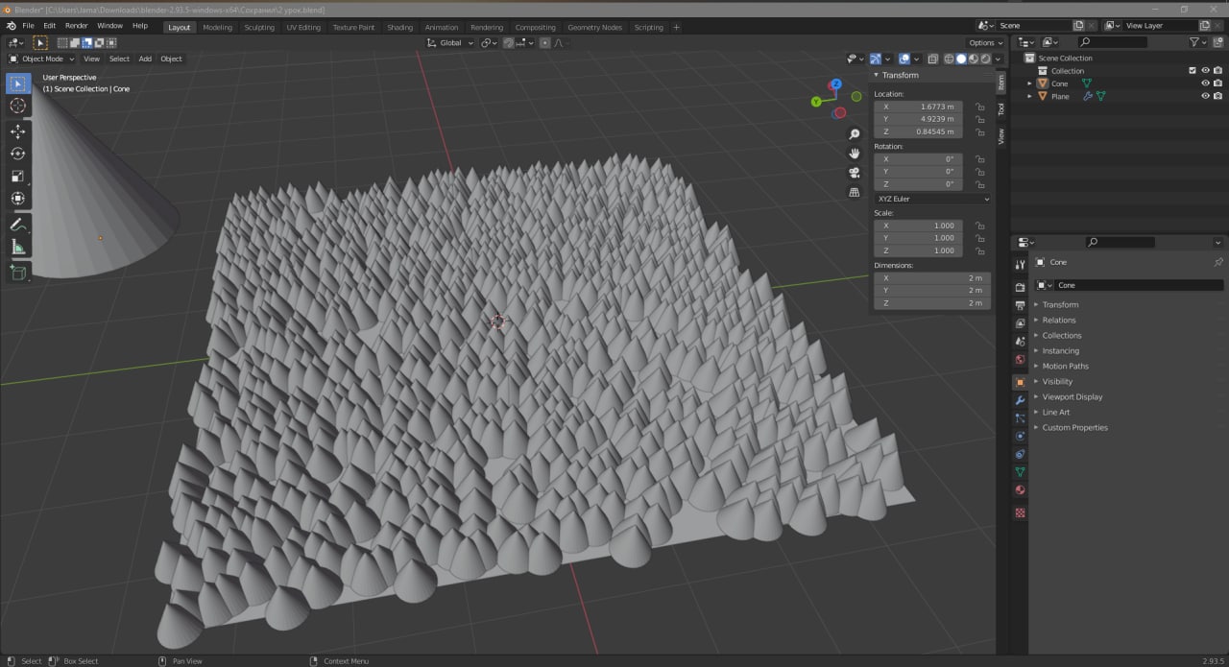1229x667 pixels.
Task: Uncheck the Collection exclude checkbox
Action: coord(1193,70)
